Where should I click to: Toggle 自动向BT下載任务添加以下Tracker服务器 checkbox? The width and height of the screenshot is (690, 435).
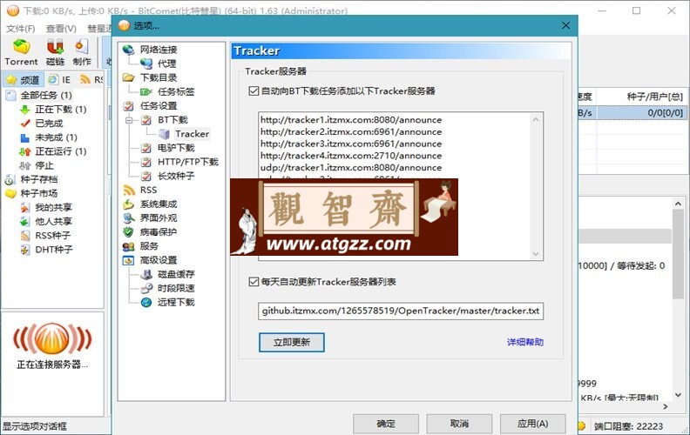pyautogui.click(x=254, y=91)
